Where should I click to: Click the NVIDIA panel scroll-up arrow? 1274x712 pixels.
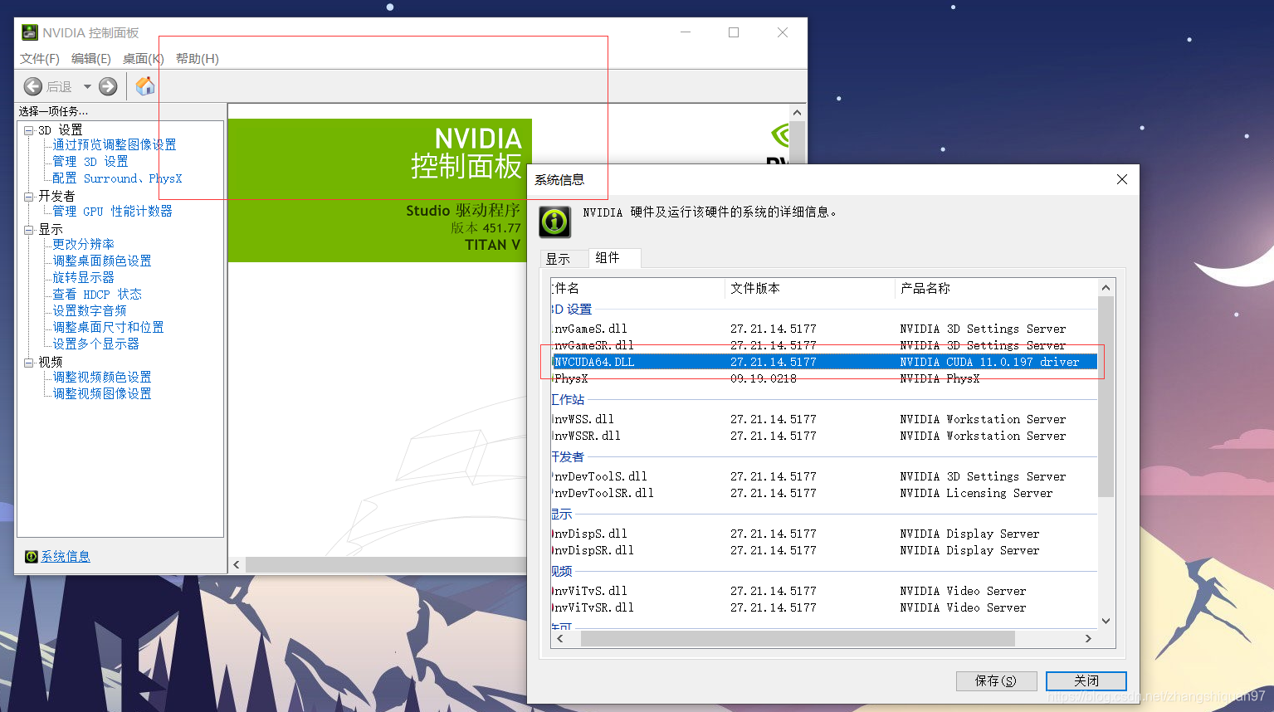(x=797, y=112)
